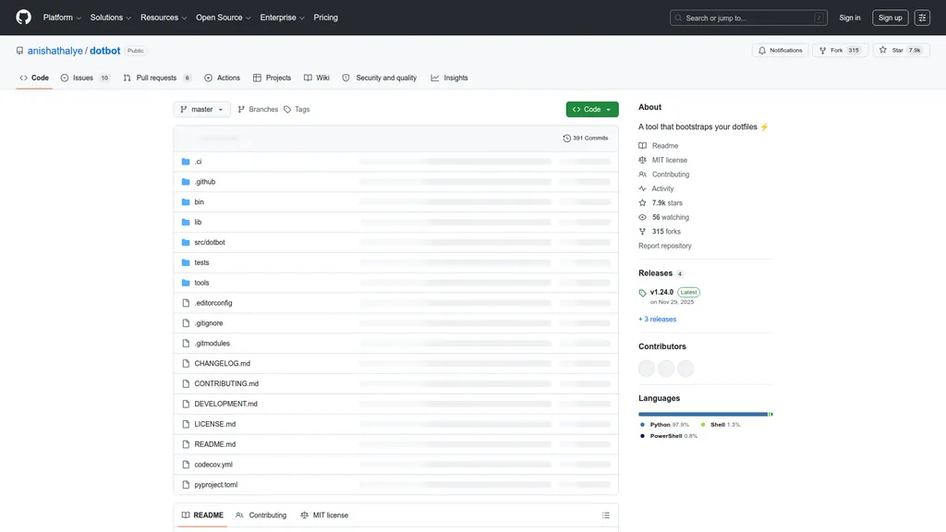Open the .editorconfig file

pos(213,303)
